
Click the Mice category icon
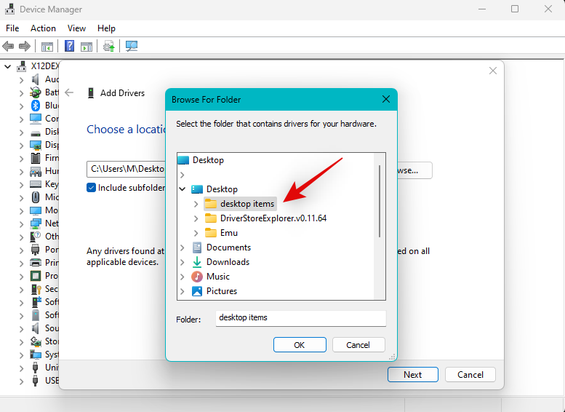(x=36, y=197)
